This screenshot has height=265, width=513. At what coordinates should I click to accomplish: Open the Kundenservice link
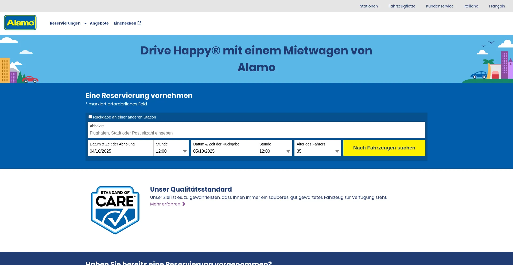(440, 6)
